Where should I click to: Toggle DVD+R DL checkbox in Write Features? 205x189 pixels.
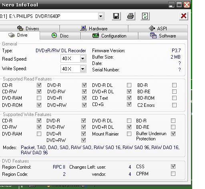tap(129, 127)
